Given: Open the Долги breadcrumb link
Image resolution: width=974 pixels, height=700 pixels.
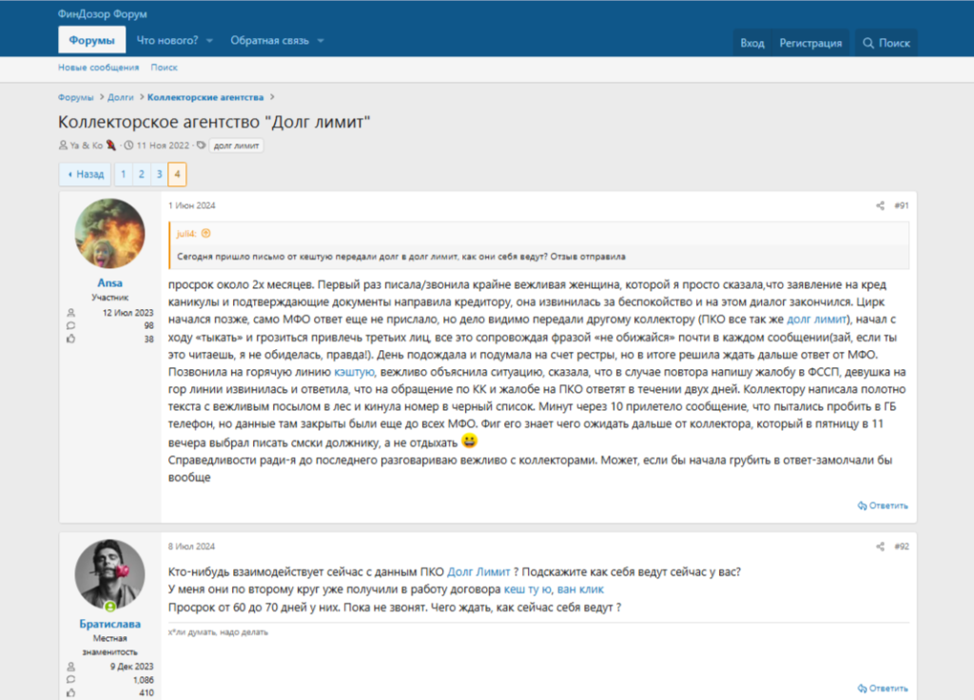Looking at the screenshot, I should tap(121, 98).
